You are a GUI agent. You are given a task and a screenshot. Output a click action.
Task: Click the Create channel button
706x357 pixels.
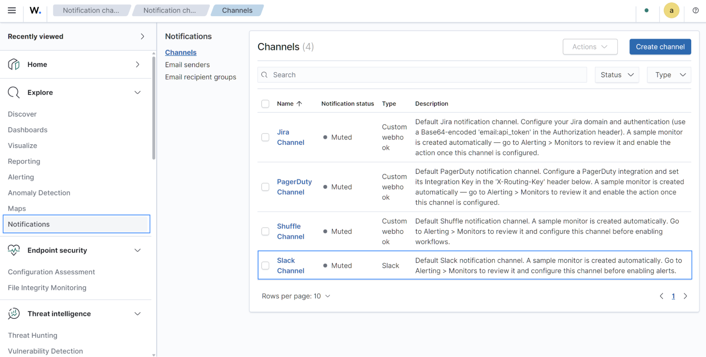click(660, 47)
